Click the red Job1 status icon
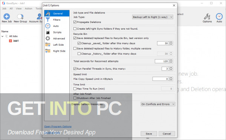This screenshot has width=226, height=140. click(x=11, y=41)
